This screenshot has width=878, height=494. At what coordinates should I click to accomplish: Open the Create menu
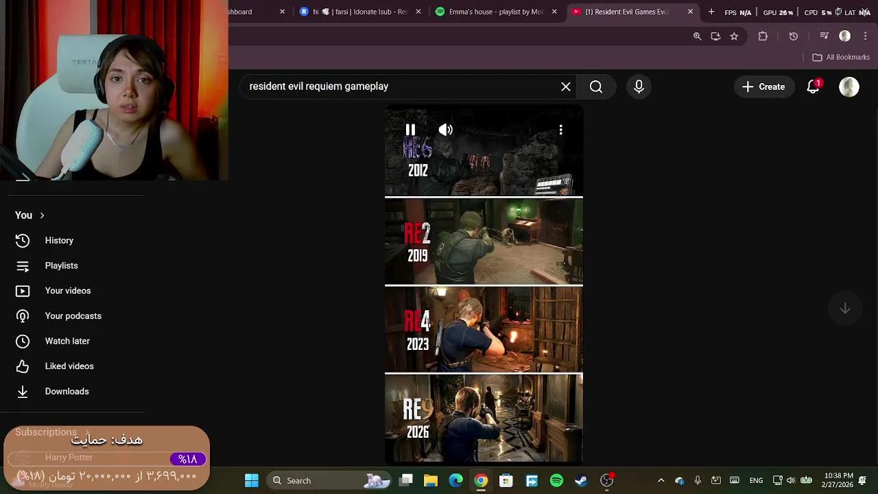[763, 86]
